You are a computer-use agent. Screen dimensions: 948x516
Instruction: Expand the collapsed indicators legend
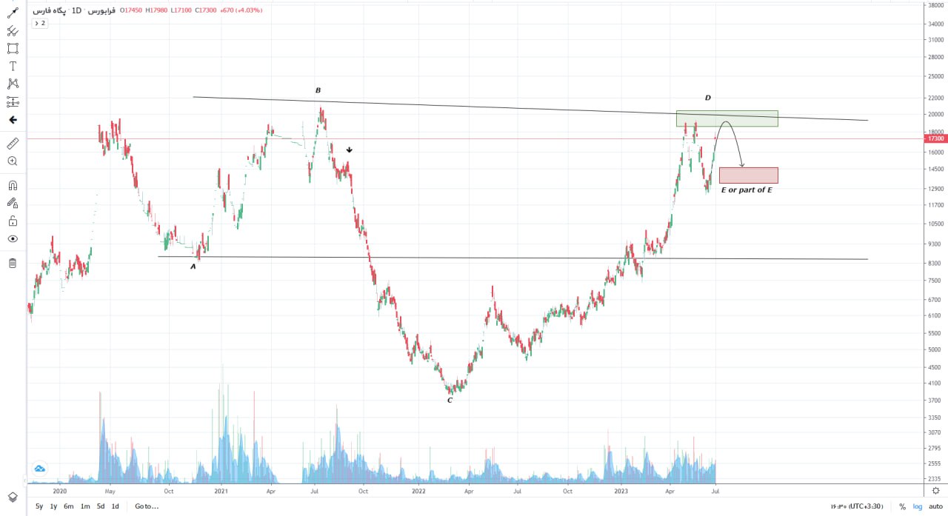click(x=39, y=24)
